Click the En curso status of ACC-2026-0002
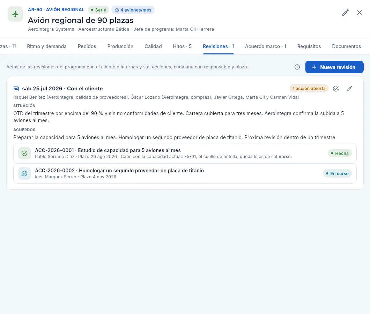 tap(337, 174)
